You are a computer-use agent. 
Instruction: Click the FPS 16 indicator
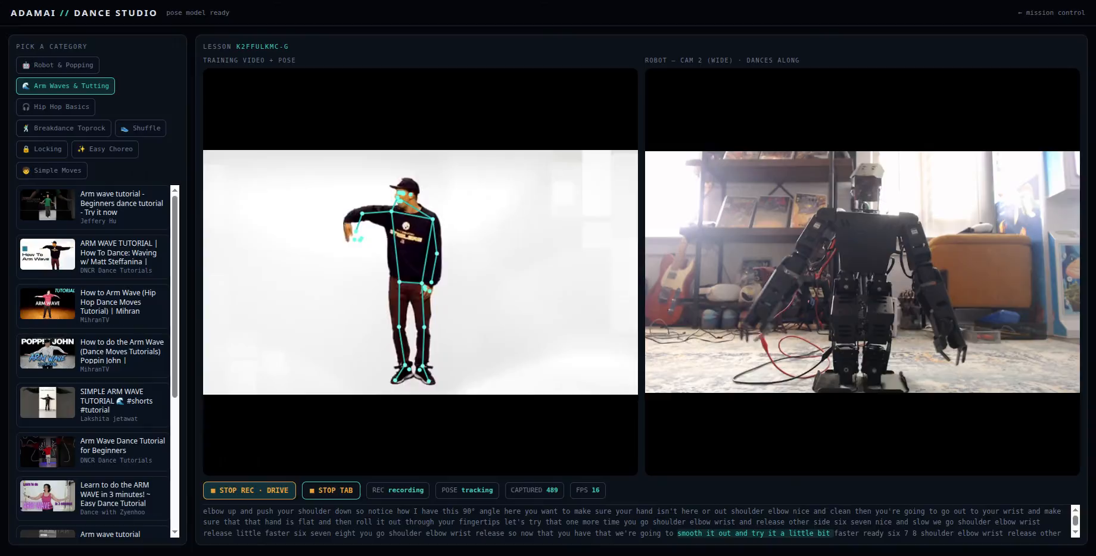[588, 491]
